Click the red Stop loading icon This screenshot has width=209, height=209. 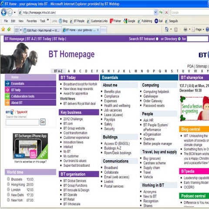point(166,12)
